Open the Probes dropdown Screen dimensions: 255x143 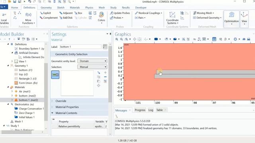pos(117,17)
